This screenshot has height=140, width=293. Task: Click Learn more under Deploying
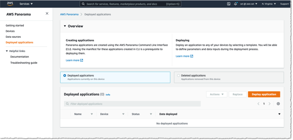click(183, 56)
